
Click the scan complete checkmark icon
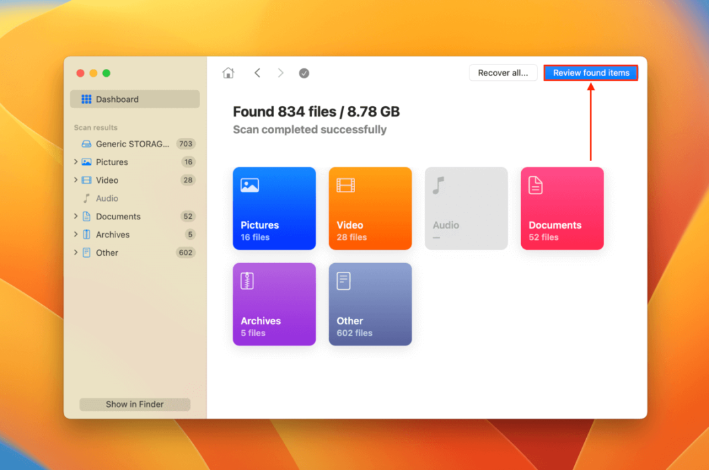[304, 74]
